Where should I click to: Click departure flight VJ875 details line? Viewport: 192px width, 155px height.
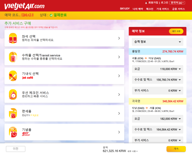pyautogui.click(x=153, y=61)
